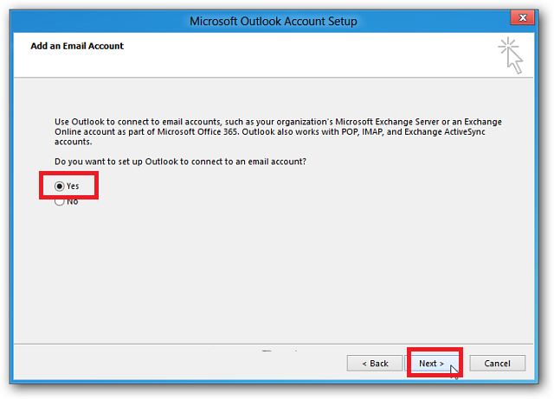Click the arrow pointer part of wizard icon
This screenshot has height=399, width=554.
(515, 61)
